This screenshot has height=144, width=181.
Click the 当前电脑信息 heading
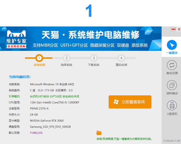[20, 77]
